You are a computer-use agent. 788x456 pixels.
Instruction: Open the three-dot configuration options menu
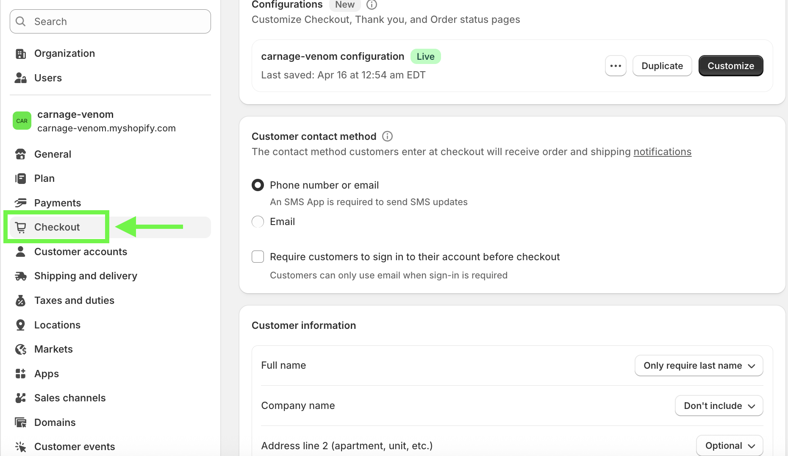(615, 66)
